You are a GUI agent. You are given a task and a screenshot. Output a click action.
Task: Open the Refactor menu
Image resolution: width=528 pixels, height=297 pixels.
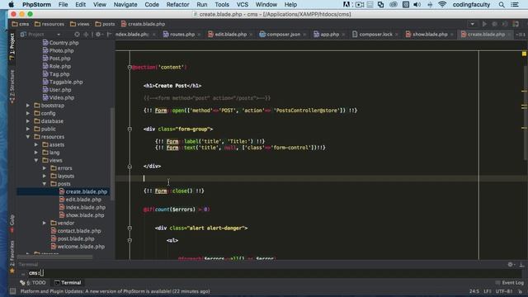(x=177, y=4)
